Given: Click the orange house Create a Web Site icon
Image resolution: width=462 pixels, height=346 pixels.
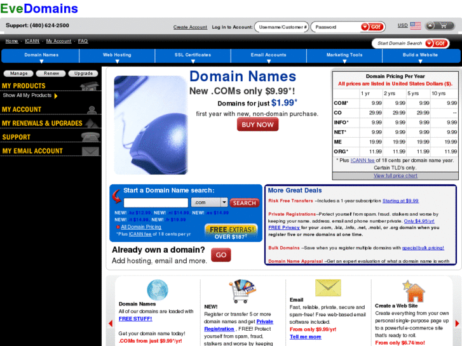Looking at the screenshot, I should (x=413, y=291).
